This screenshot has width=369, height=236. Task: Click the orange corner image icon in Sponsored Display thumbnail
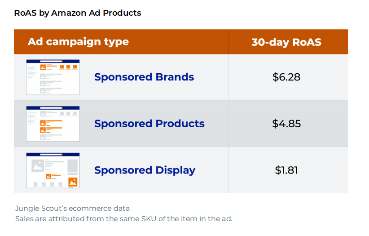coord(73,182)
